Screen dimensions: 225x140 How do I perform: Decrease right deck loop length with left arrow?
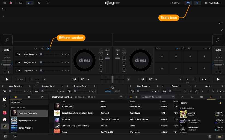[x=181, y=79]
